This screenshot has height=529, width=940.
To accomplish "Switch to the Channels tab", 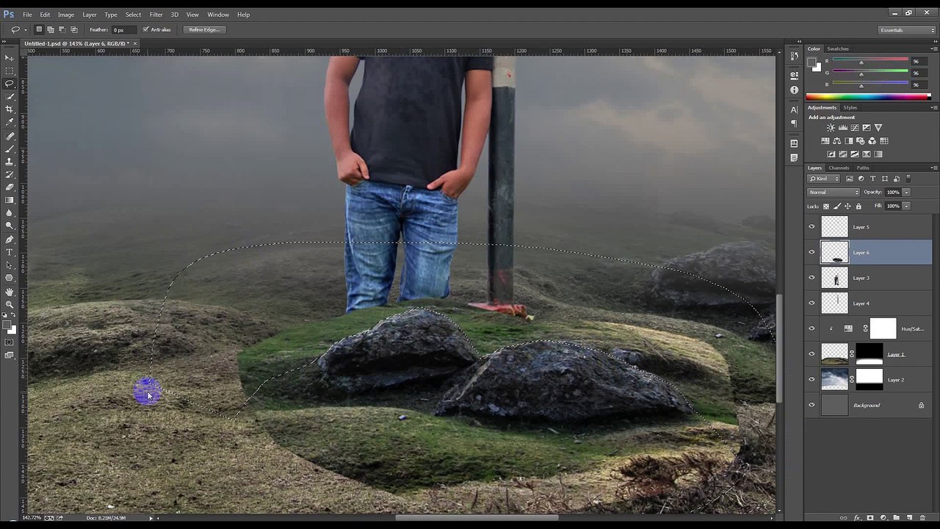I will [x=839, y=168].
